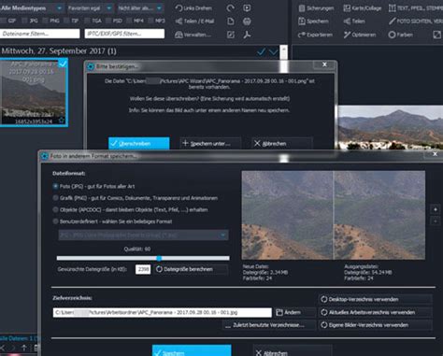The image size is (443, 356).
Task: Open the Favoriten egal dropdown
Action: point(89,8)
